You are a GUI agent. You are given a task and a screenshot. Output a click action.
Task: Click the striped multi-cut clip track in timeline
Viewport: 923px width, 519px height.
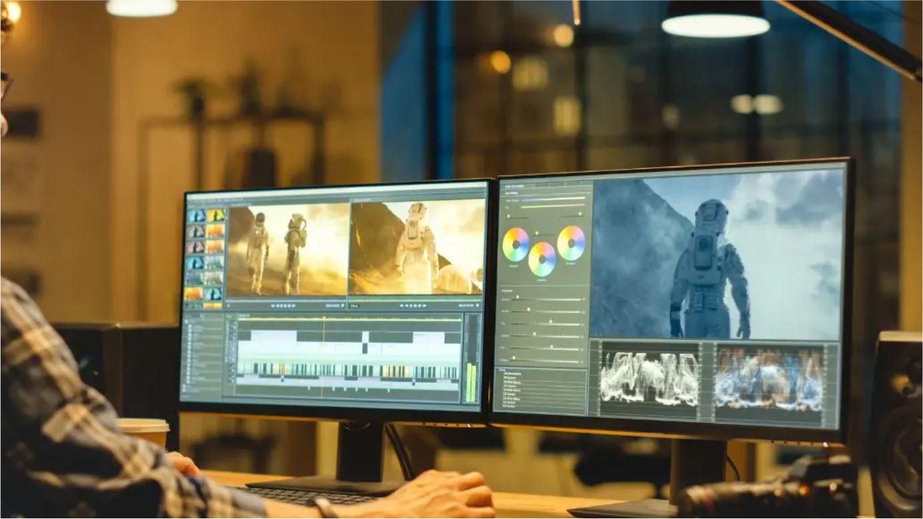[x=347, y=371]
